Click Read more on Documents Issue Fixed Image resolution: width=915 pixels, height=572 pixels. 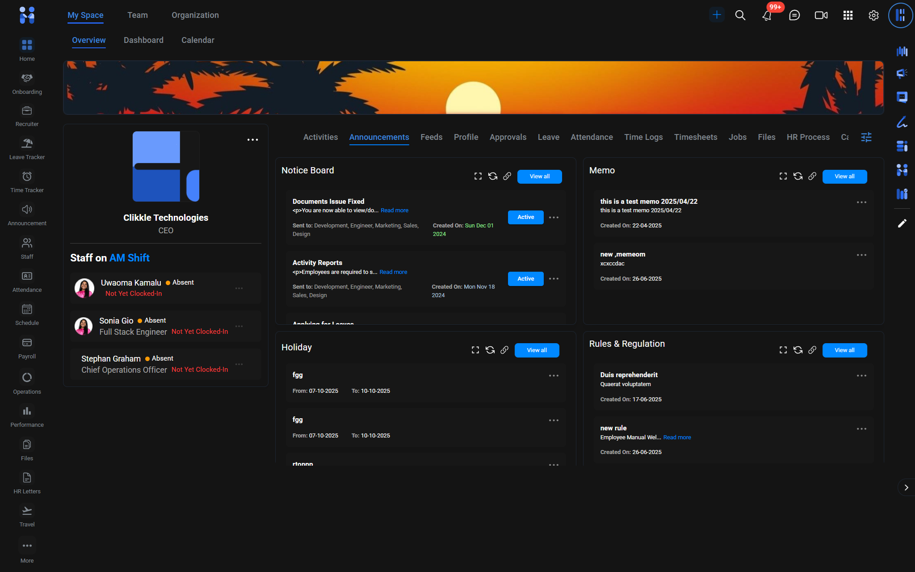click(394, 210)
